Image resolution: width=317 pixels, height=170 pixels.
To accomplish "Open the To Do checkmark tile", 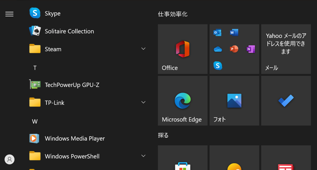I will 286,101.
